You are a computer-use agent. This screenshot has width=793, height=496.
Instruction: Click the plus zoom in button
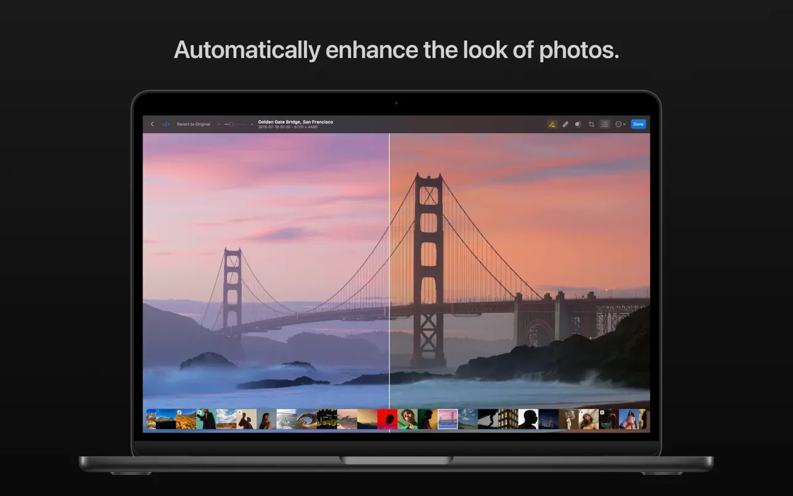(x=252, y=124)
